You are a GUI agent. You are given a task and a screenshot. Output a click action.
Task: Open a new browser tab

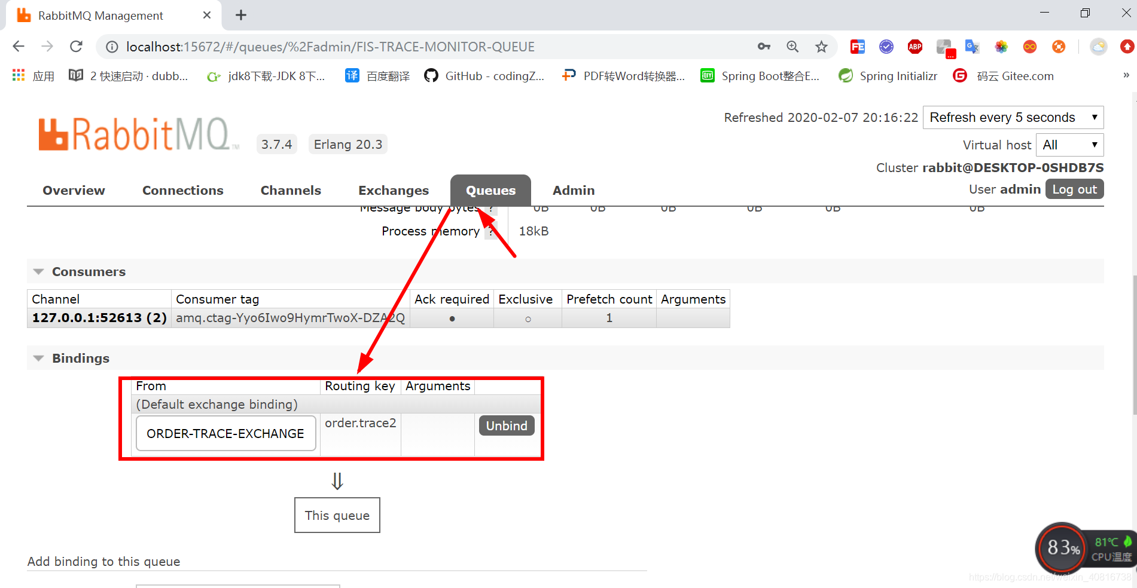tap(241, 15)
